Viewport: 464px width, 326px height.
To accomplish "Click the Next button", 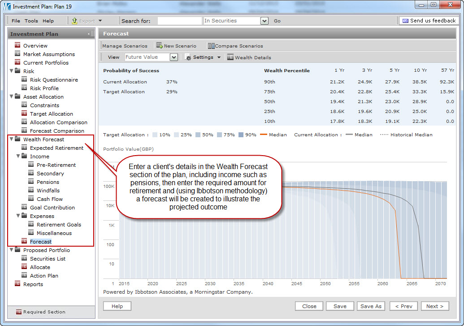I will click(x=434, y=306).
